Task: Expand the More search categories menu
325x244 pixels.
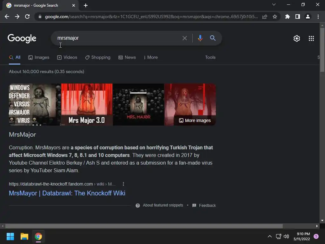Action: click(151, 58)
